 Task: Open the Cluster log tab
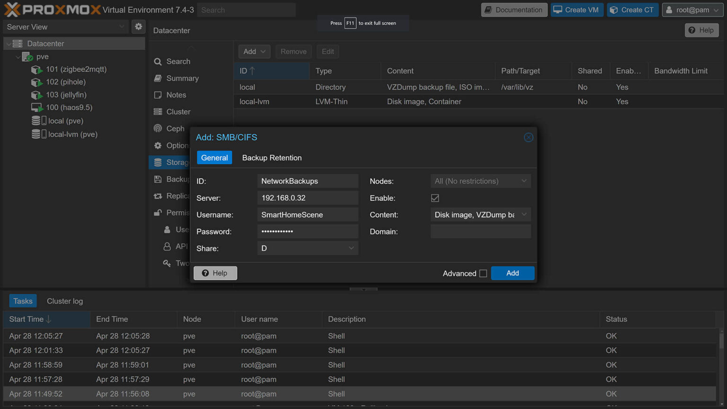pyautogui.click(x=64, y=301)
